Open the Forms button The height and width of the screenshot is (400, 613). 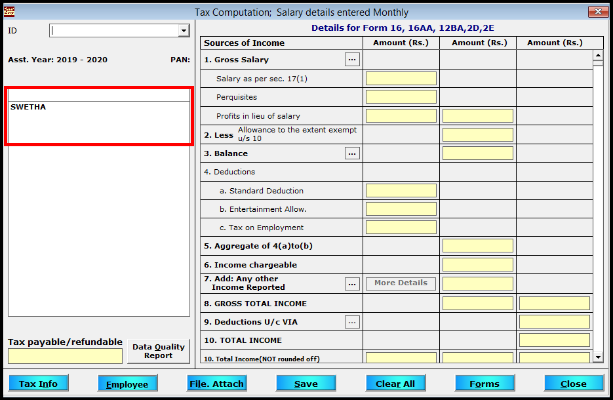click(484, 384)
